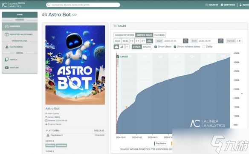
Task: Toggle the Show deals checkbox
Action: coord(156,47)
